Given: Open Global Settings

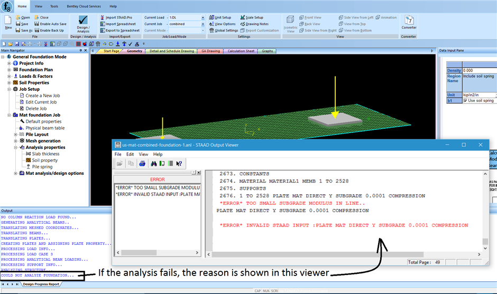Looking at the screenshot, I should [224, 31].
